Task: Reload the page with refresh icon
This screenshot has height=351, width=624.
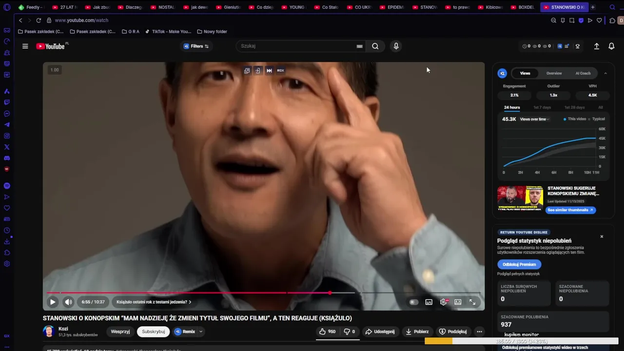Action: (x=39, y=20)
